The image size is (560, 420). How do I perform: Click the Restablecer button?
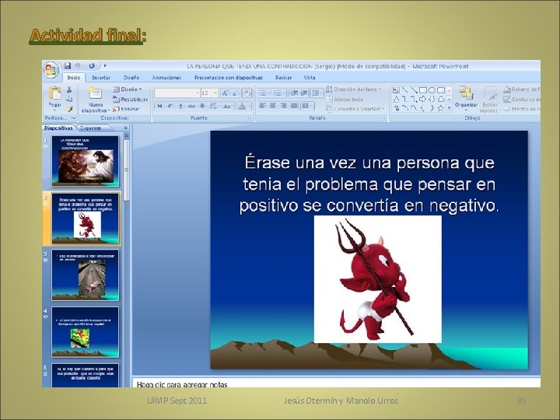point(130,100)
